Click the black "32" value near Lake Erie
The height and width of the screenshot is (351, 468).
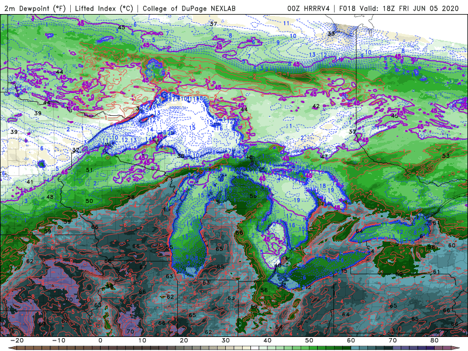(x=307, y=287)
